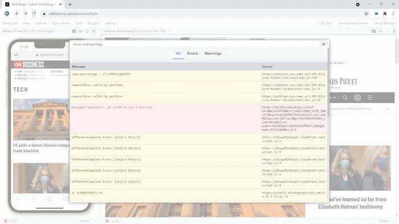
Task: Select the 'view percentage' message row
Action: [x=199, y=76]
